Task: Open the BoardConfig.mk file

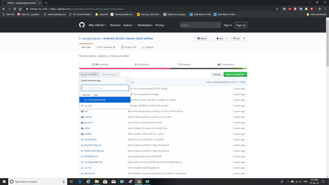Action: click(x=93, y=145)
